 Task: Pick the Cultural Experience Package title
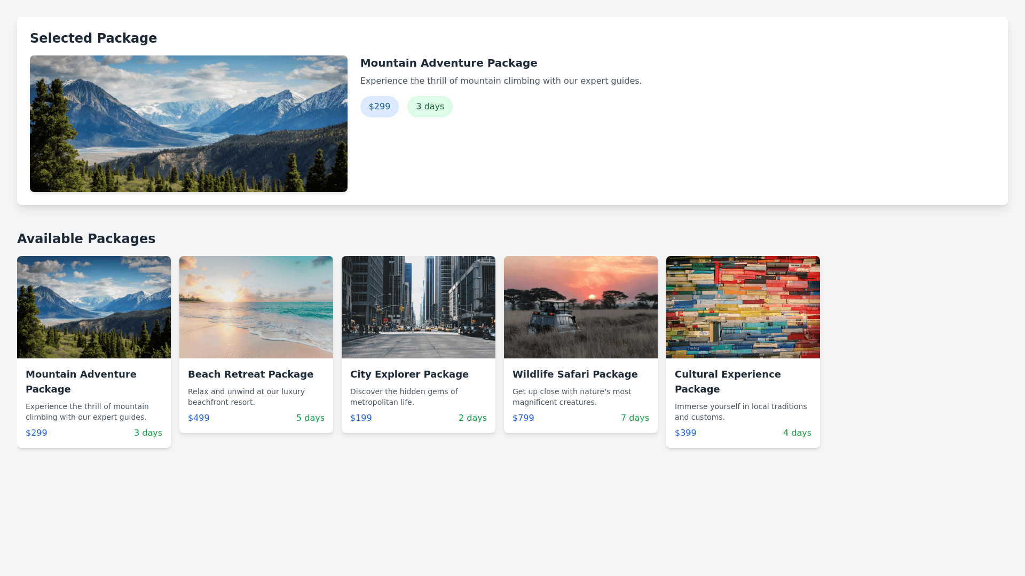pyautogui.click(x=727, y=381)
